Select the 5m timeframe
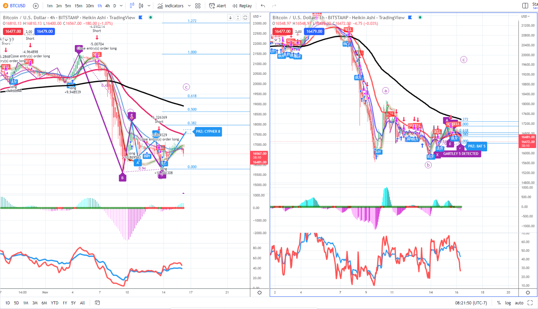The height and width of the screenshot is (309, 538). [x=68, y=6]
